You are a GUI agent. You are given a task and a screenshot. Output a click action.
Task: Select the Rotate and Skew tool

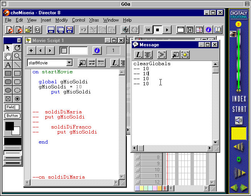click(17, 48)
